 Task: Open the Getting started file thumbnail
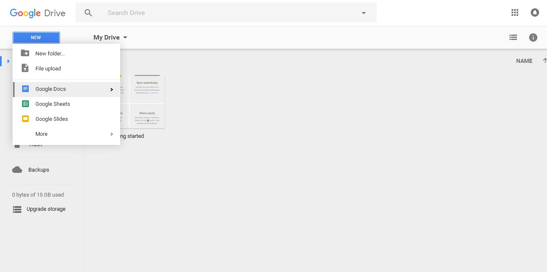[x=142, y=102]
